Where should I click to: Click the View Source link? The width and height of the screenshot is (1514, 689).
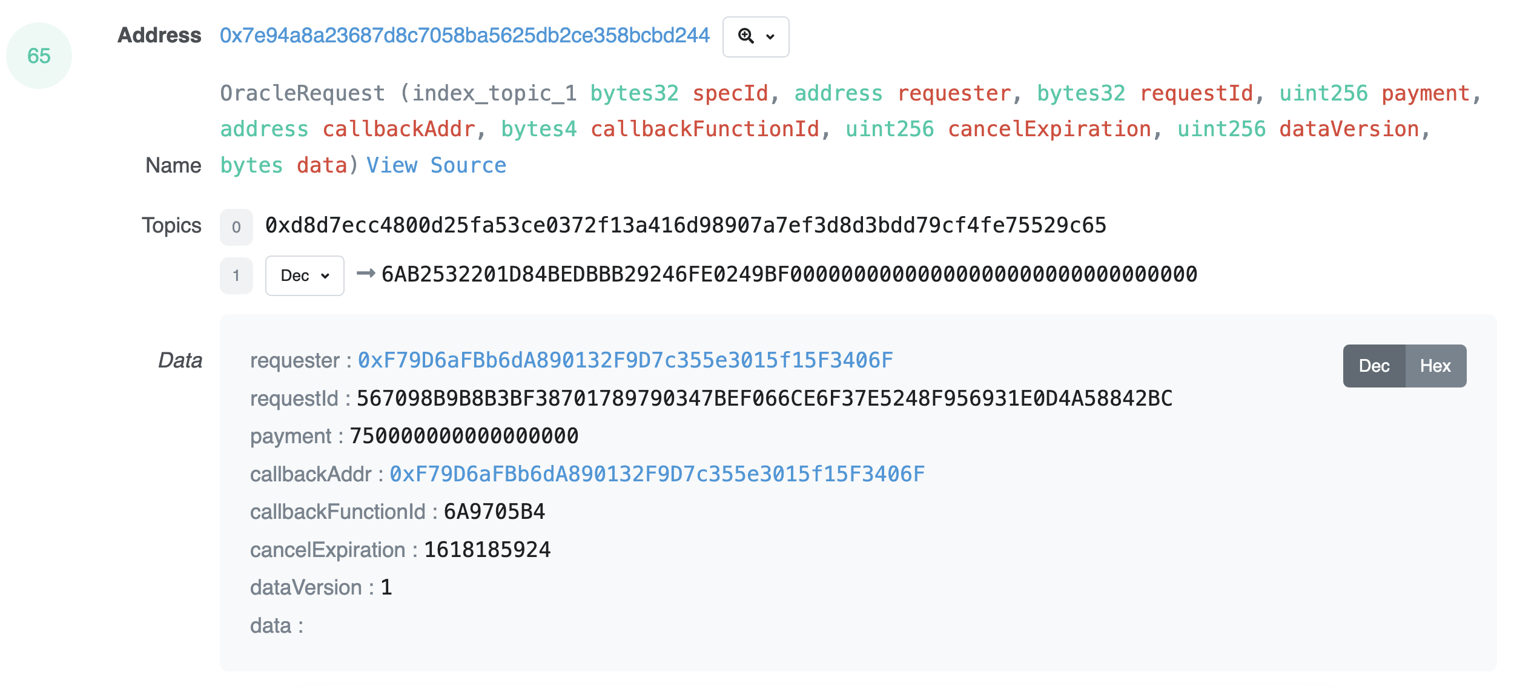click(x=436, y=165)
